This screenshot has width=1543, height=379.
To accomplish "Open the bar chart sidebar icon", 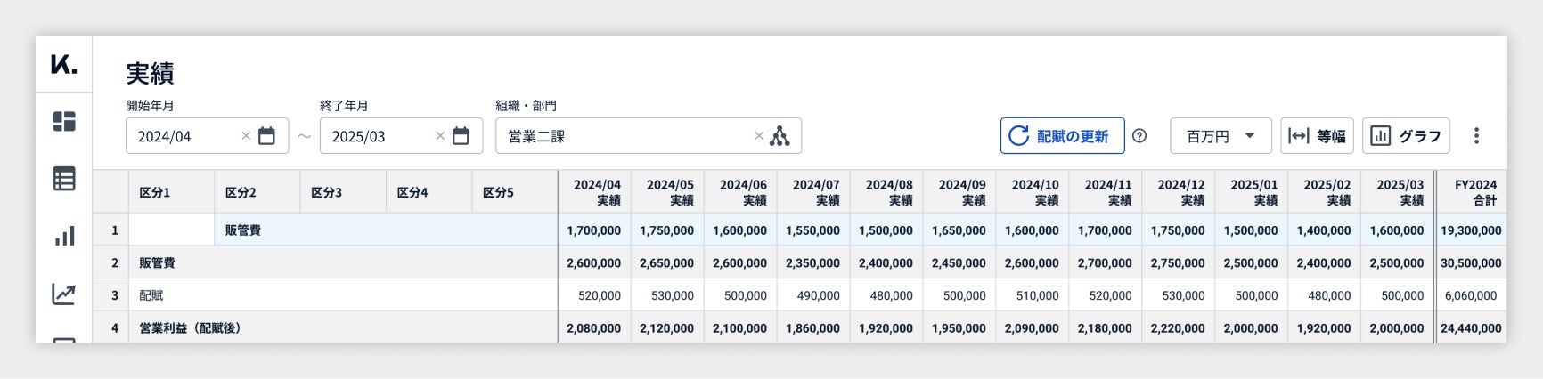I will click(64, 237).
